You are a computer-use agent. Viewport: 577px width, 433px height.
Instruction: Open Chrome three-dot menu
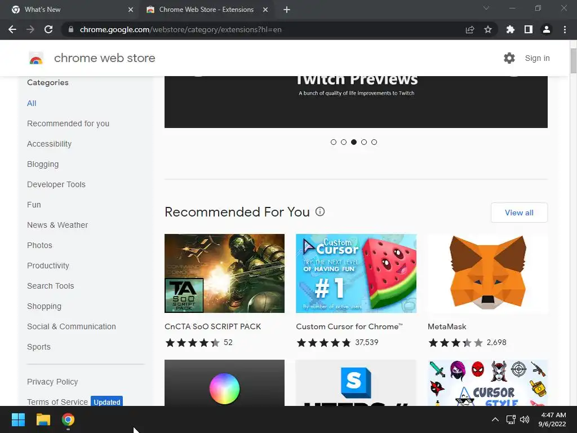pos(565,29)
